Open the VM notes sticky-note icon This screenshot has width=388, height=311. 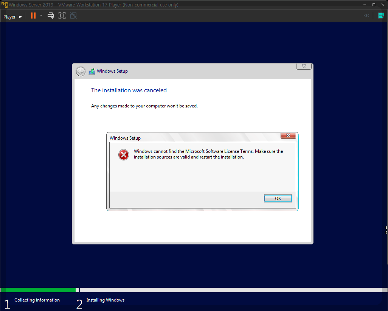pos(381,16)
